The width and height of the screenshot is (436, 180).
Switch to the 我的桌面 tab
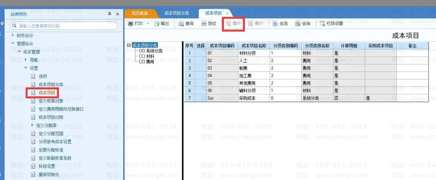click(x=139, y=13)
